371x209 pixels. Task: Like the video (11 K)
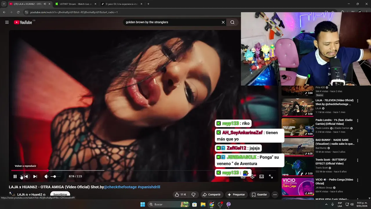pyautogui.click(x=180, y=194)
